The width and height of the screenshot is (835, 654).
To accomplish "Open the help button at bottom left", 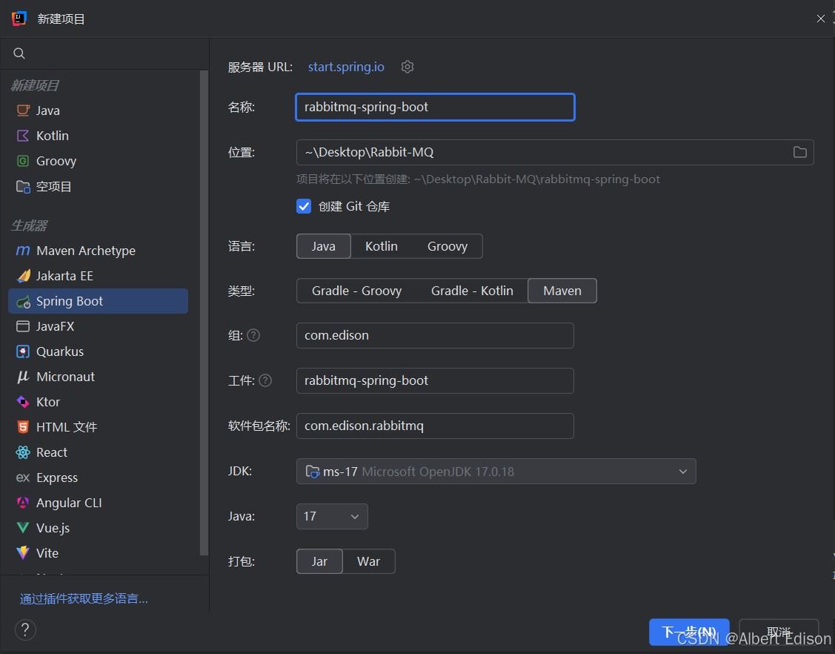I will (25, 630).
